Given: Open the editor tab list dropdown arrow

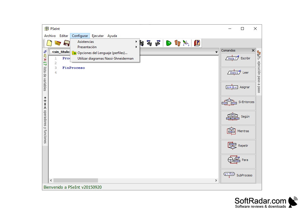Looking at the screenshot, I should (216, 52).
